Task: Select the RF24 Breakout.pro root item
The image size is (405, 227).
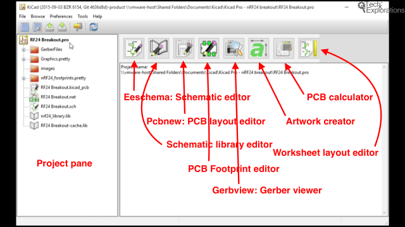Action: click(x=49, y=40)
